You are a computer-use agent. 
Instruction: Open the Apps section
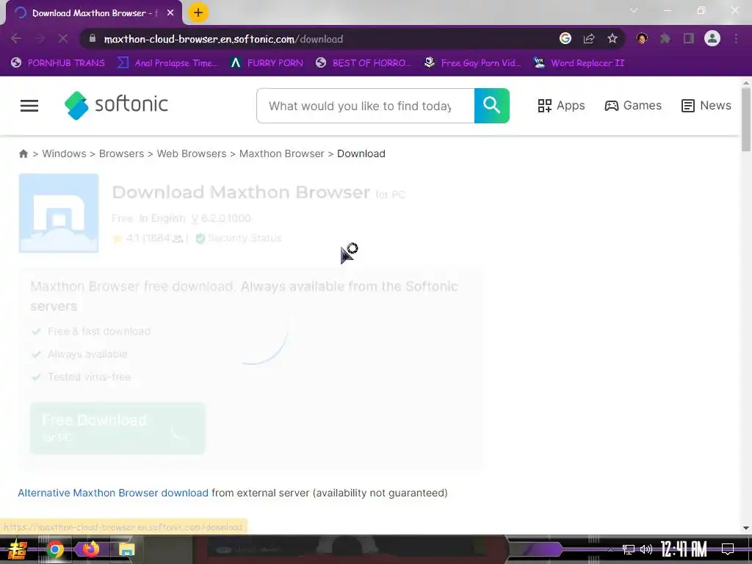tap(561, 106)
